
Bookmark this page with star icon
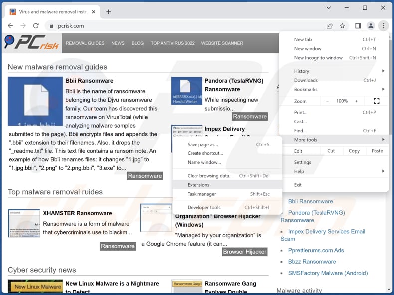[342, 26]
